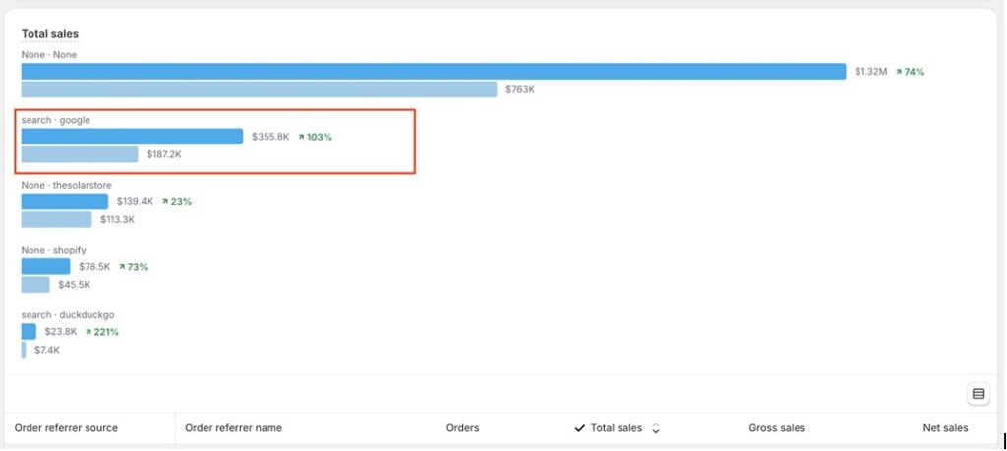Click the $763K previous period bar
1007x451 pixels.
click(x=259, y=89)
